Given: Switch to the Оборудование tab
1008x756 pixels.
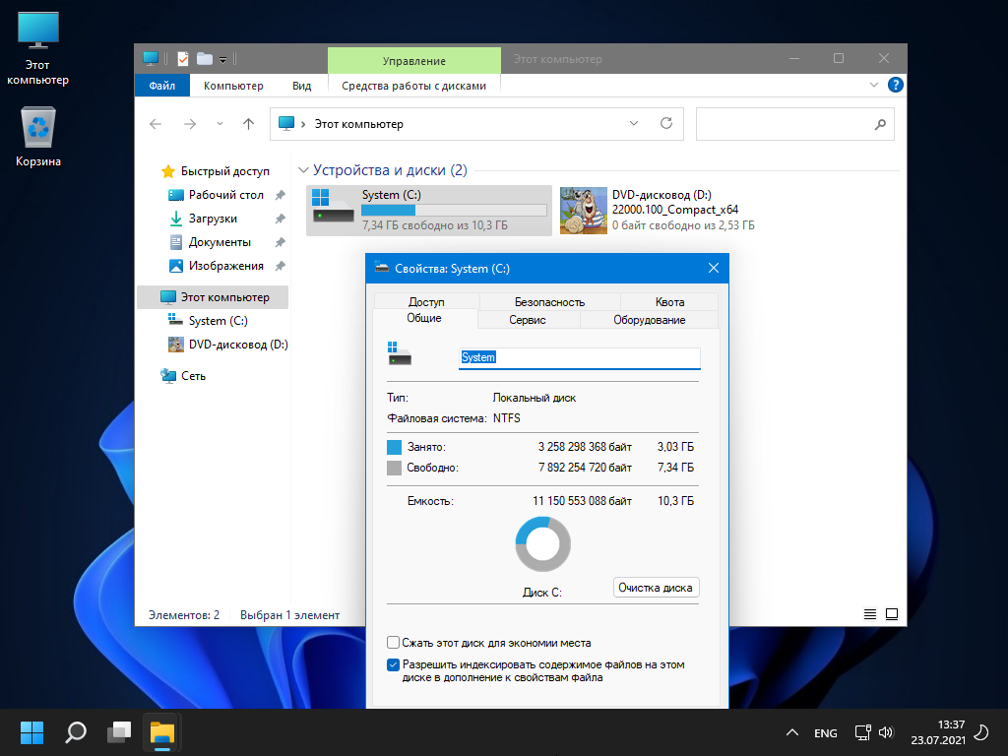Looking at the screenshot, I should tap(650, 320).
